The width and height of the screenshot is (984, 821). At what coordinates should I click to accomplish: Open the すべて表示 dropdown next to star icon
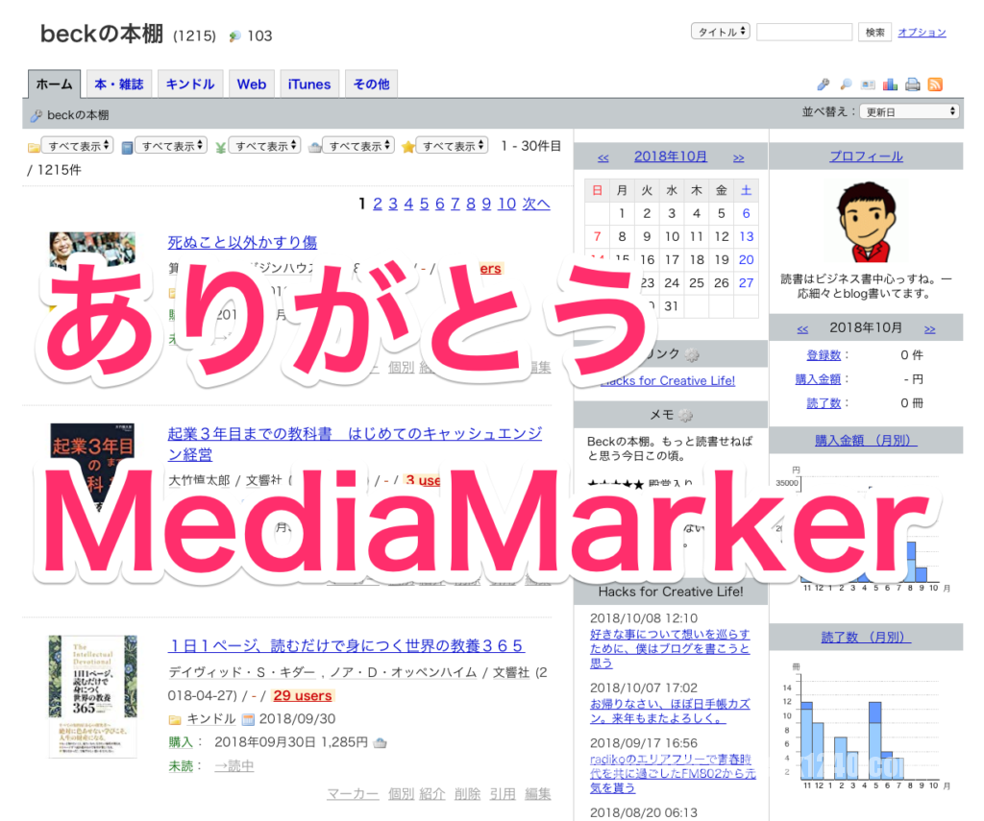click(452, 146)
